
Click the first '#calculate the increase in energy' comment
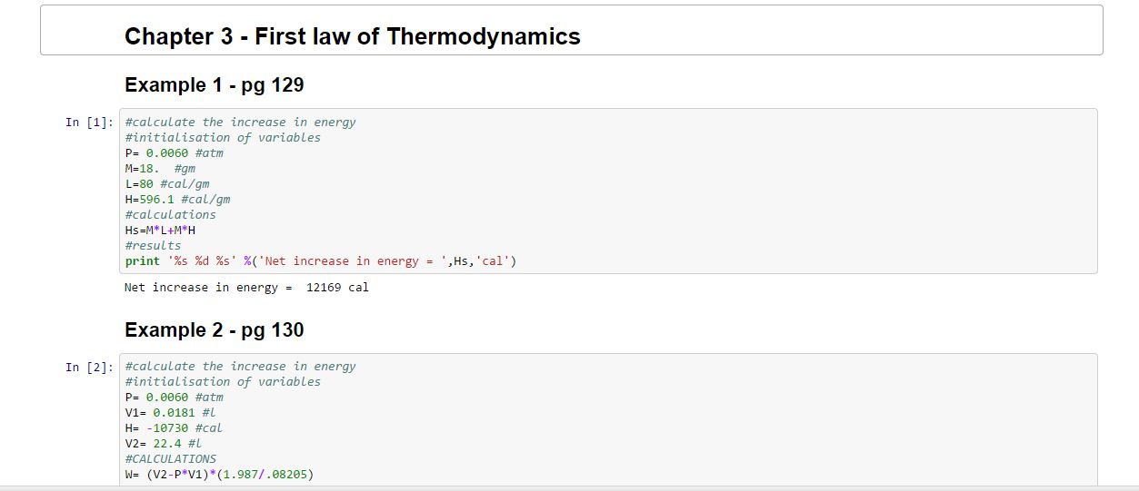tap(240, 123)
